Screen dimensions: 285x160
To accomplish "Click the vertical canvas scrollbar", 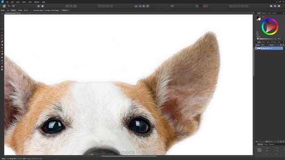I will coord(253,62).
